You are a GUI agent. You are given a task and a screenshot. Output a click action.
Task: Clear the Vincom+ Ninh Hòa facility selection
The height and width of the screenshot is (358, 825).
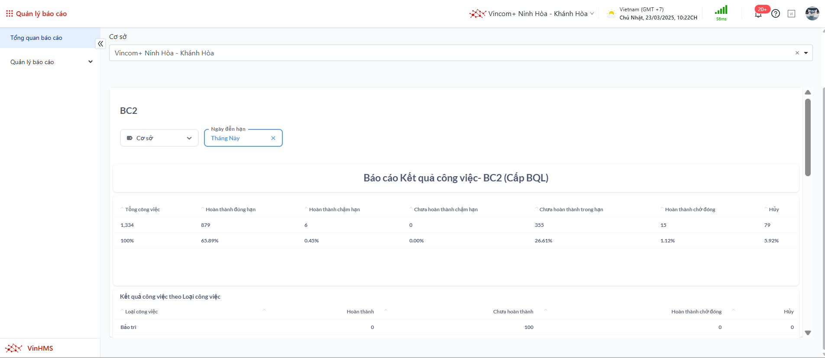pos(797,53)
